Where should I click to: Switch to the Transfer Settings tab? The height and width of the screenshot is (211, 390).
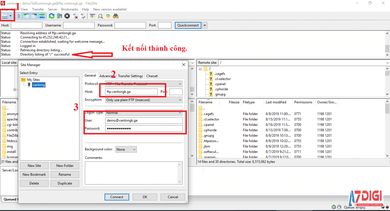pyautogui.click(x=130, y=76)
